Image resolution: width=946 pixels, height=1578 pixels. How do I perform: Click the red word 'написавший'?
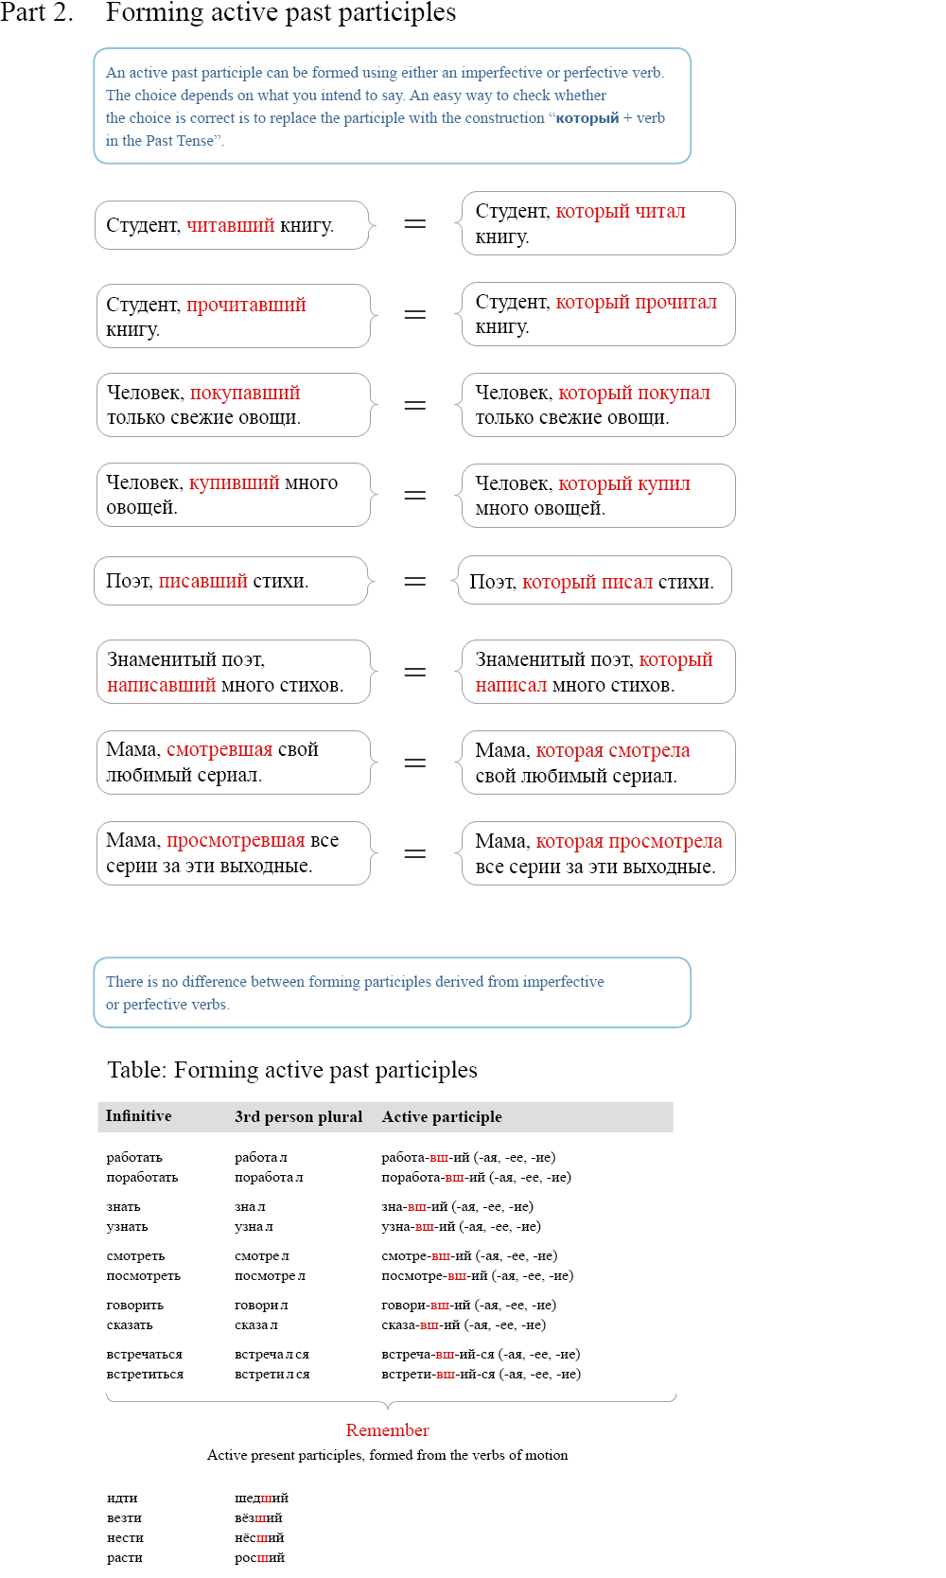tap(161, 685)
